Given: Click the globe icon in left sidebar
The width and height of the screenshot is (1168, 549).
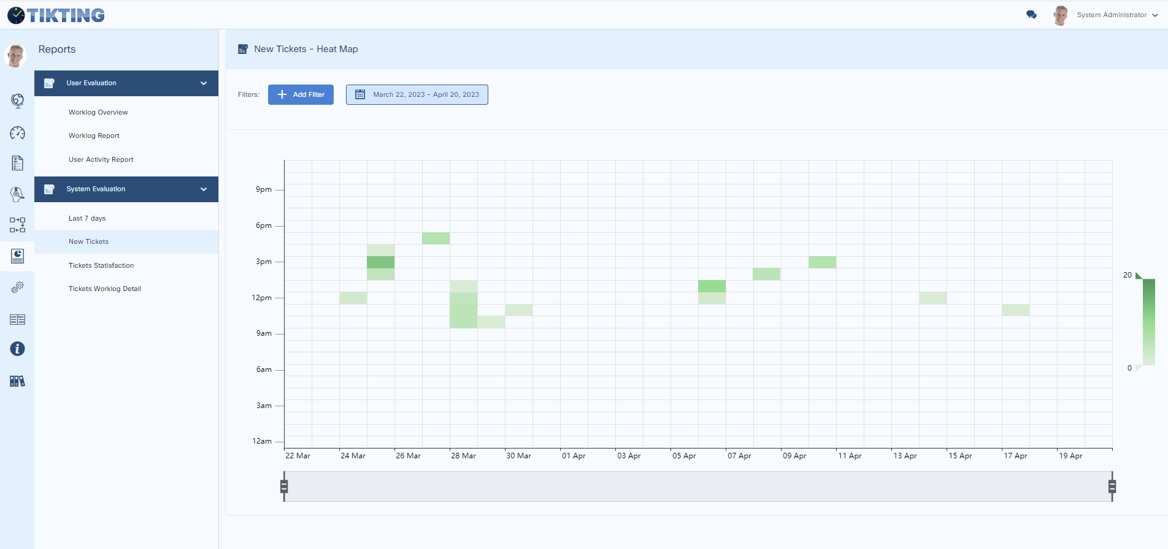Looking at the screenshot, I should click(17, 100).
